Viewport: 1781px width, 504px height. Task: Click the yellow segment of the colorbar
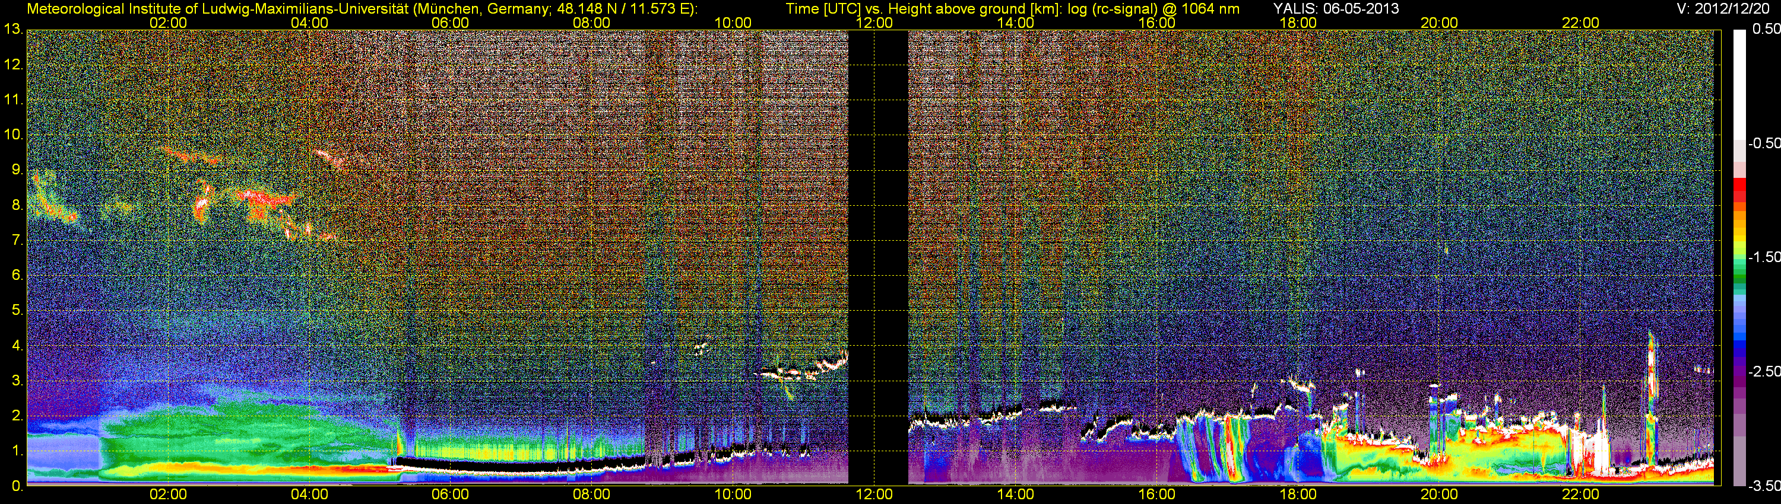(x=1739, y=238)
